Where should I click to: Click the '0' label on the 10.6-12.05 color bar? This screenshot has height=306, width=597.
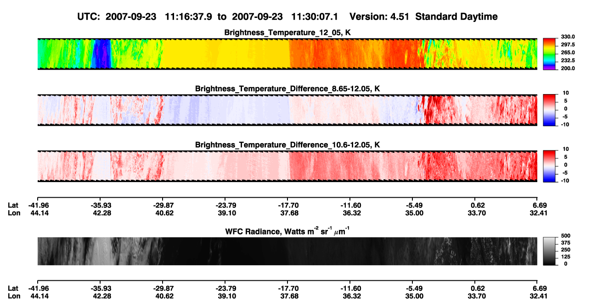pos(566,165)
